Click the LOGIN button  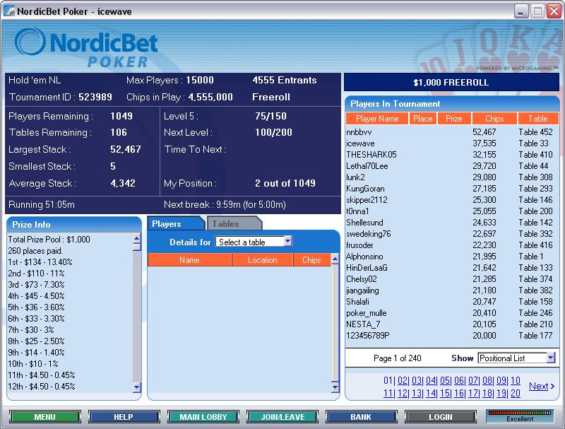440,417
